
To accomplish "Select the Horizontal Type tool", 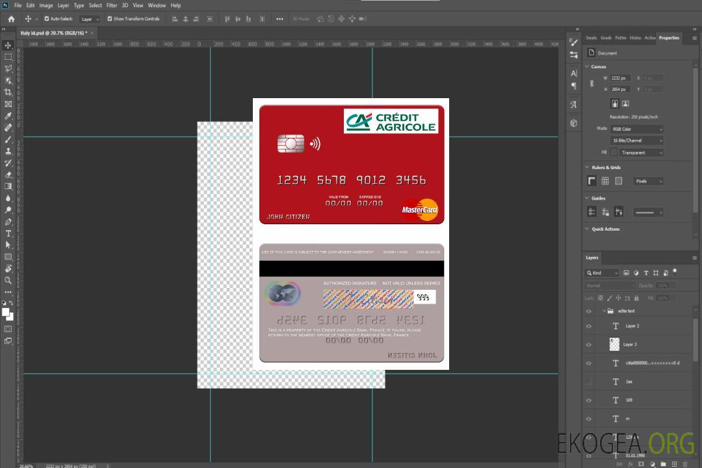I will coord(8,233).
